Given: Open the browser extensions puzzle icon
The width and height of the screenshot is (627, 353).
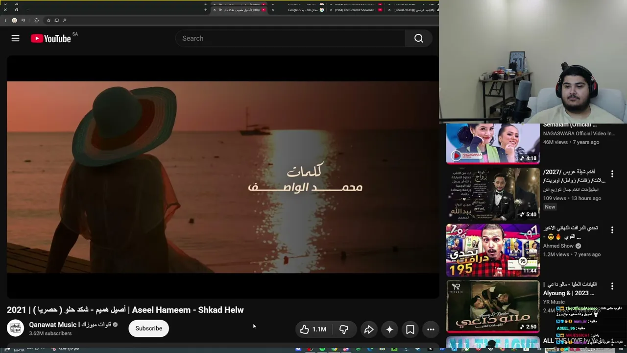Looking at the screenshot, I should point(36,20).
